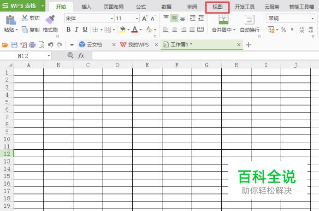Click the red font color A icon
The height and width of the screenshot is (211, 319).
135,29
